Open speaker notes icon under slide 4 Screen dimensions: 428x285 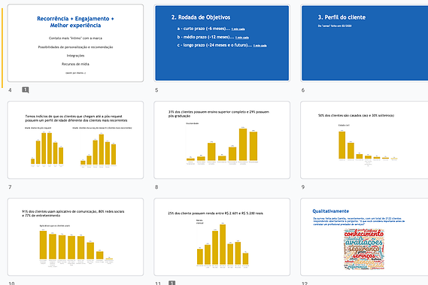(26, 89)
